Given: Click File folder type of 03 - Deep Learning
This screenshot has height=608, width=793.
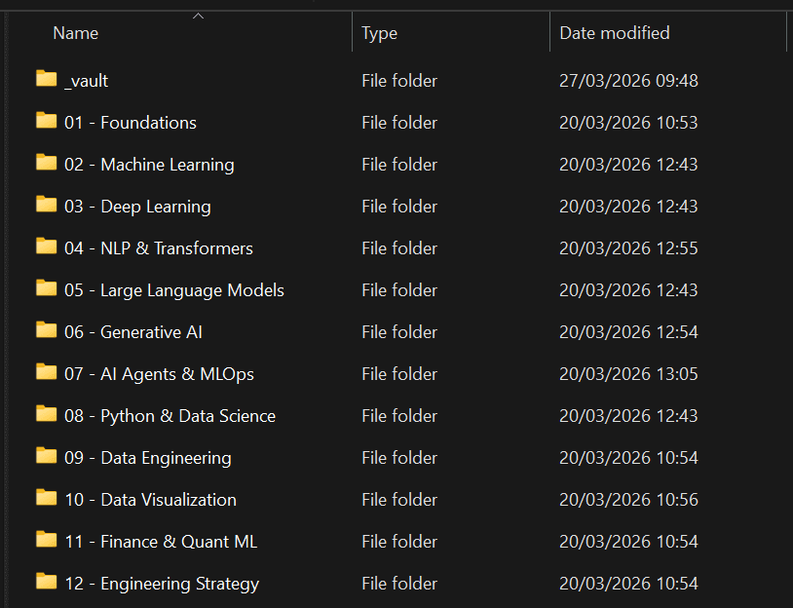Looking at the screenshot, I should tap(399, 207).
